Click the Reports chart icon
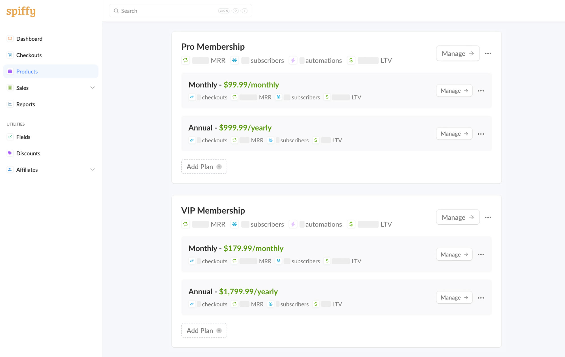 10,104
